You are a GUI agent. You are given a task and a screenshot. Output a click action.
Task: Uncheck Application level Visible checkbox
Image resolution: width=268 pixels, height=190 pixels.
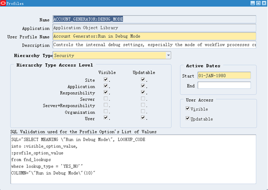[x=106, y=86]
